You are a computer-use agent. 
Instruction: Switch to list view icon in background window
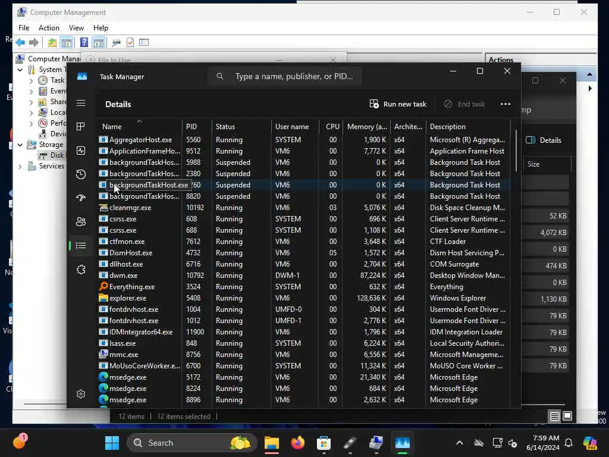(555, 416)
